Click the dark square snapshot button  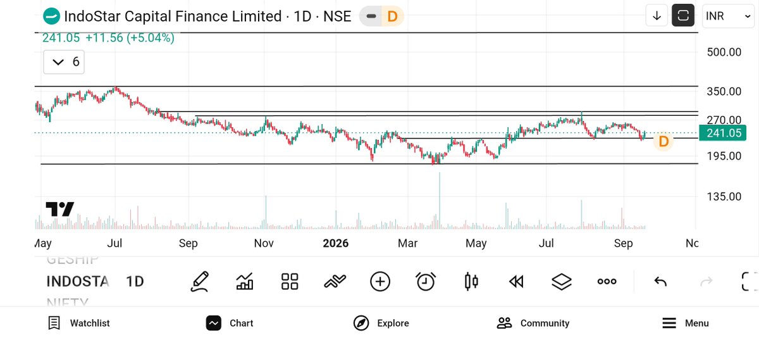(683, 16)
